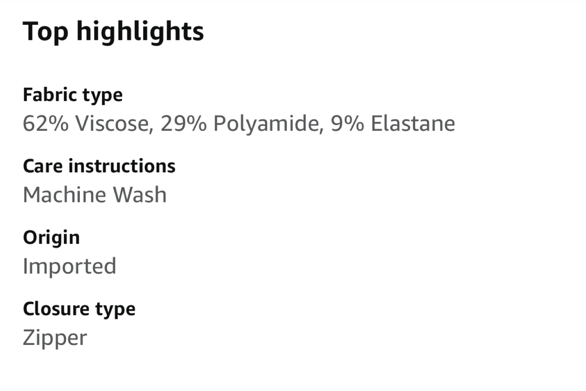
Task: Select the "Closure type" label
Action: tap(79, 309)
